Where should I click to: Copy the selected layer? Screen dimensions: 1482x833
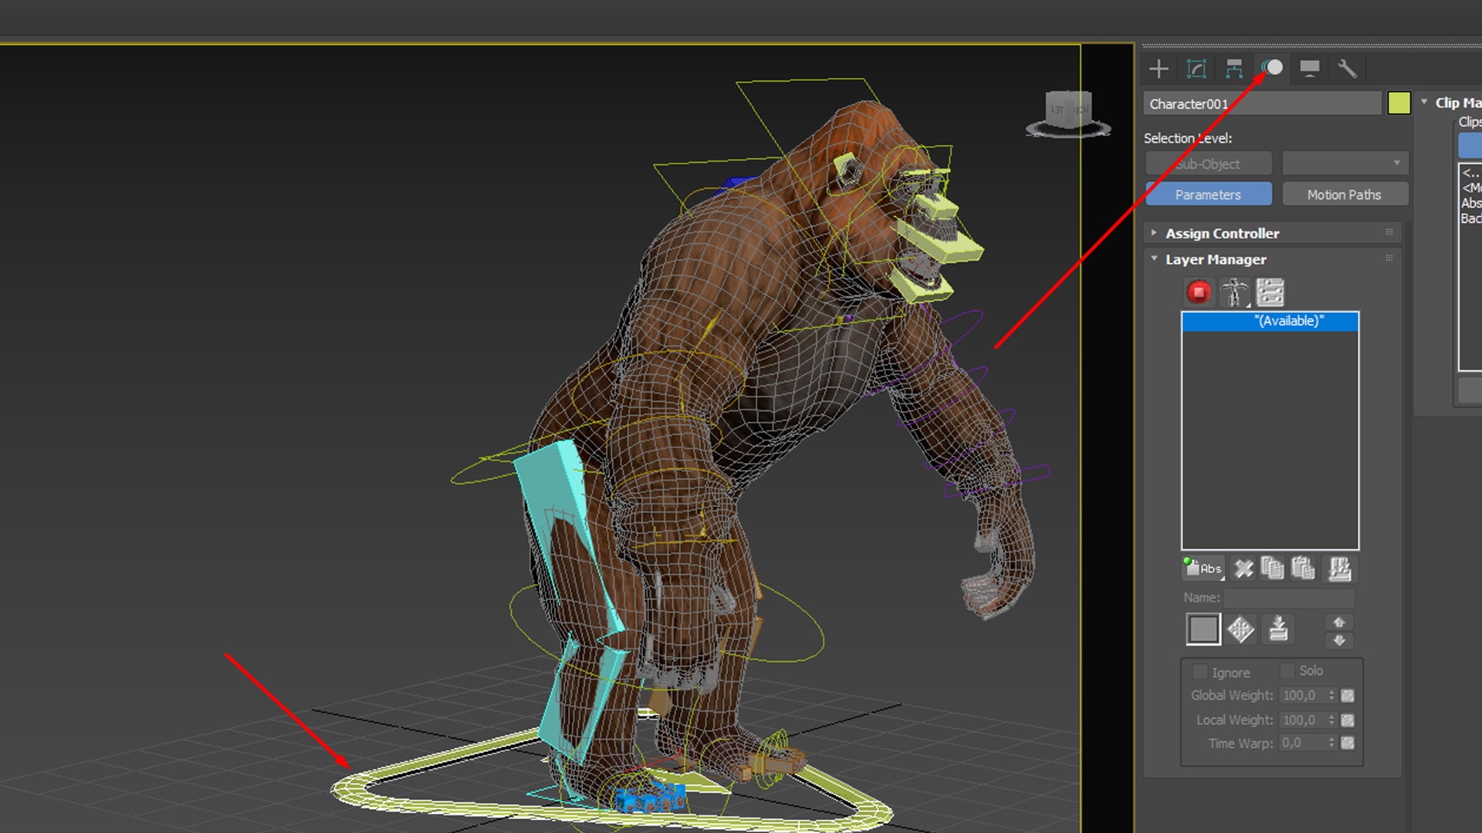click(1273, 568)
